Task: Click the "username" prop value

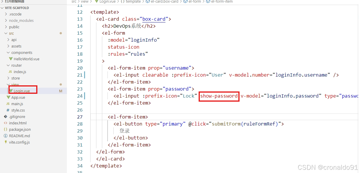Action: point(177,68)
